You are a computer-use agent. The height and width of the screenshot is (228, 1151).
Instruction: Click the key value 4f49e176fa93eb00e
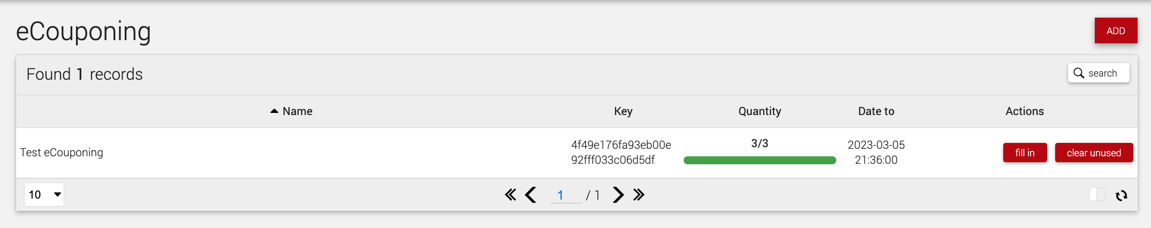(621, 145)
